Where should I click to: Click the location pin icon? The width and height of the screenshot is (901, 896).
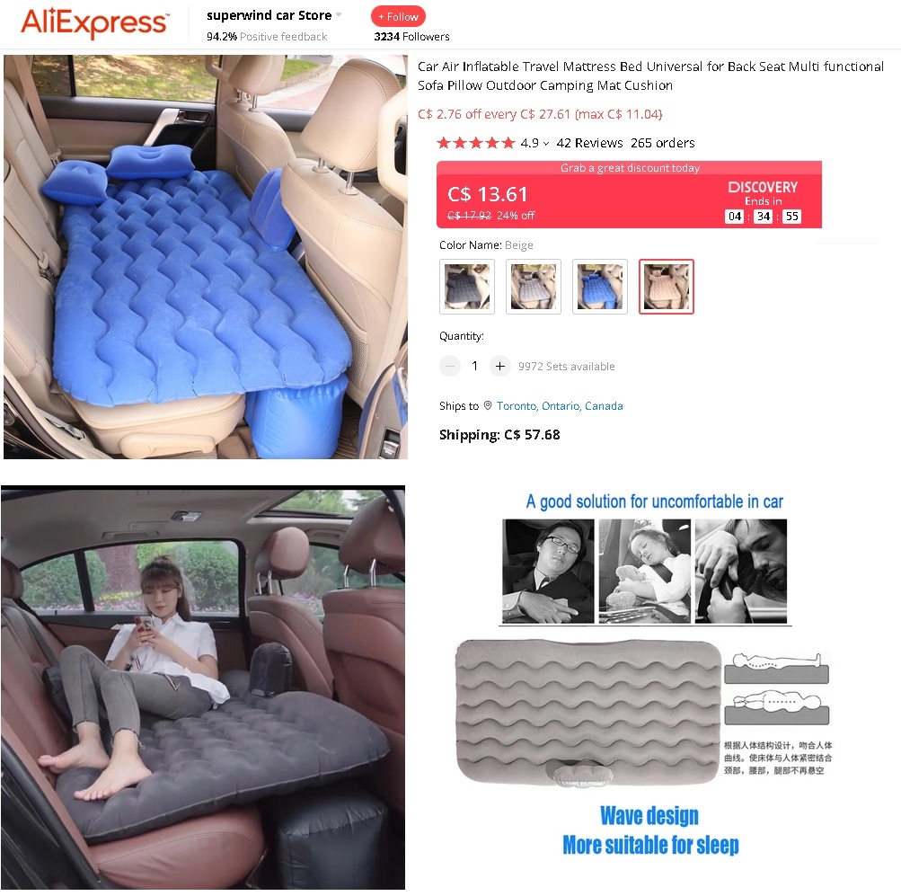tap(488, 405)
